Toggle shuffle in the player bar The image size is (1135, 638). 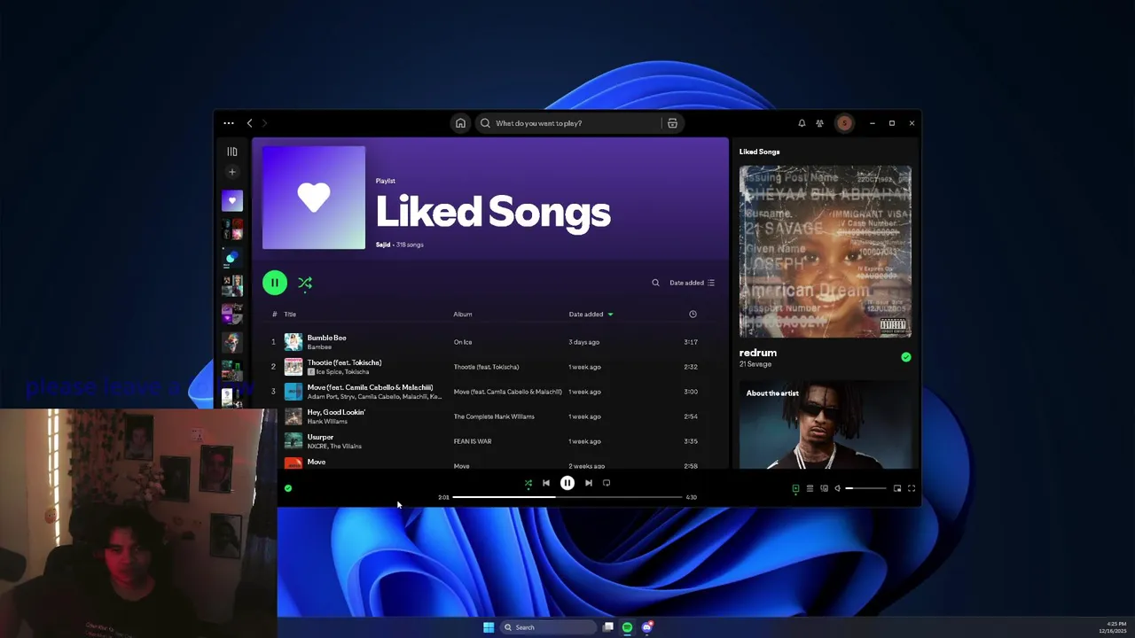click(528, 483)
